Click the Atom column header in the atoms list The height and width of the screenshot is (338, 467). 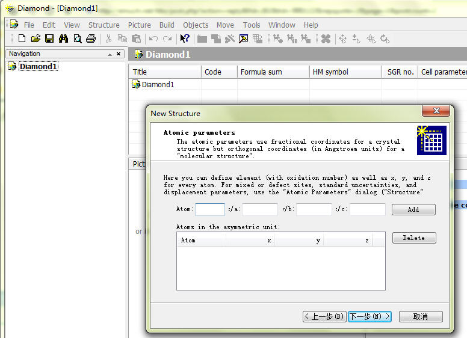point(202,241)
